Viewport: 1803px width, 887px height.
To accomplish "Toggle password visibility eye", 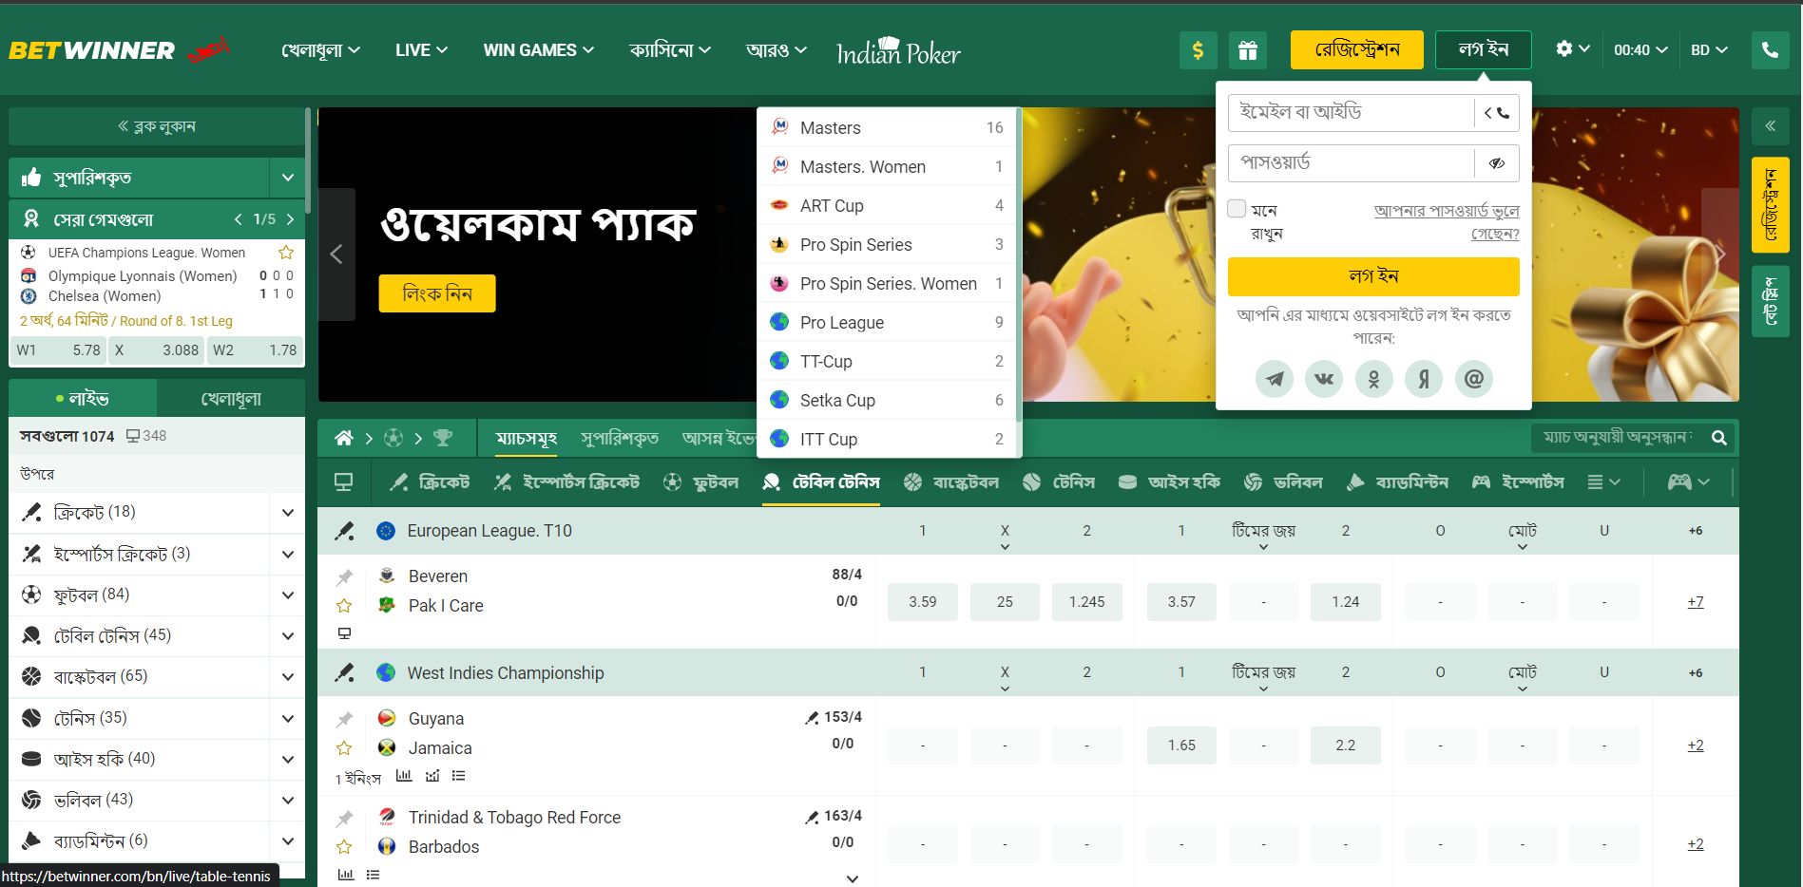I will (1496, 163).
